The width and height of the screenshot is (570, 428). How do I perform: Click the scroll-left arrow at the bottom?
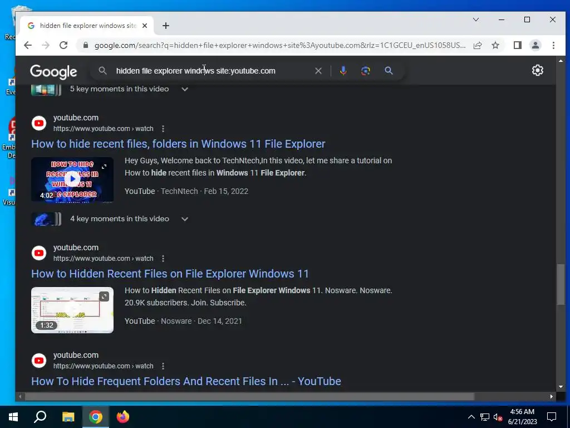pos(20,396)
